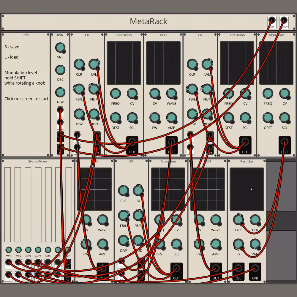Click the RVR top input jack below D/W

pyautogui.click(x=60, y=110)
